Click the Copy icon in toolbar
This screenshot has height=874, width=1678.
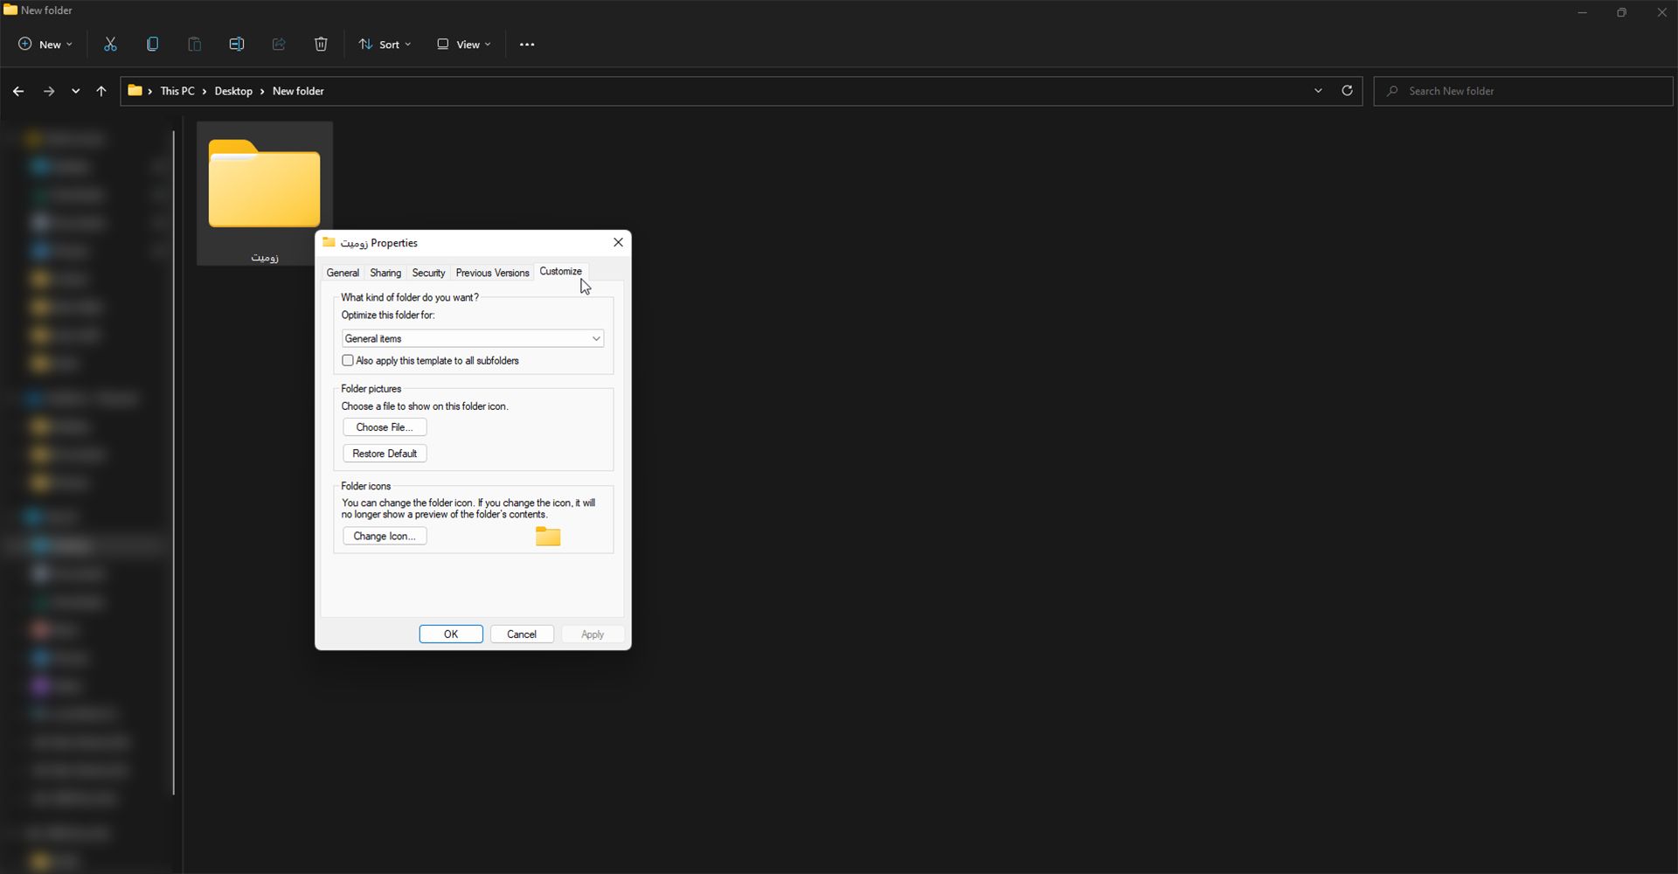pyautogui.click(x=152, y=45)
